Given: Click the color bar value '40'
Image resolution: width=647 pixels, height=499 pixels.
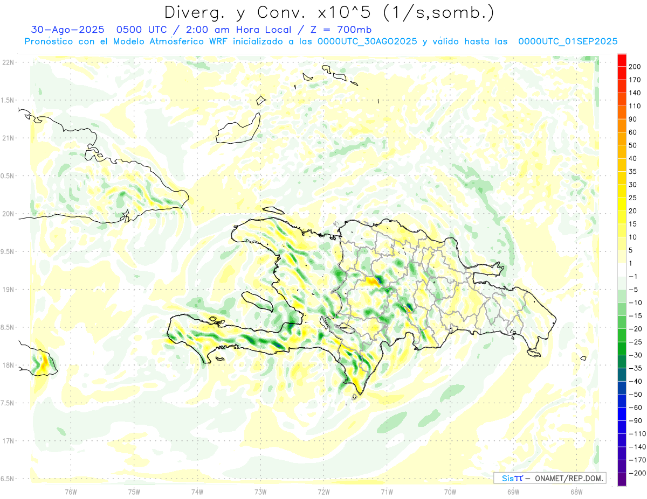Looking at the screenshot, I should pos(634,158).
